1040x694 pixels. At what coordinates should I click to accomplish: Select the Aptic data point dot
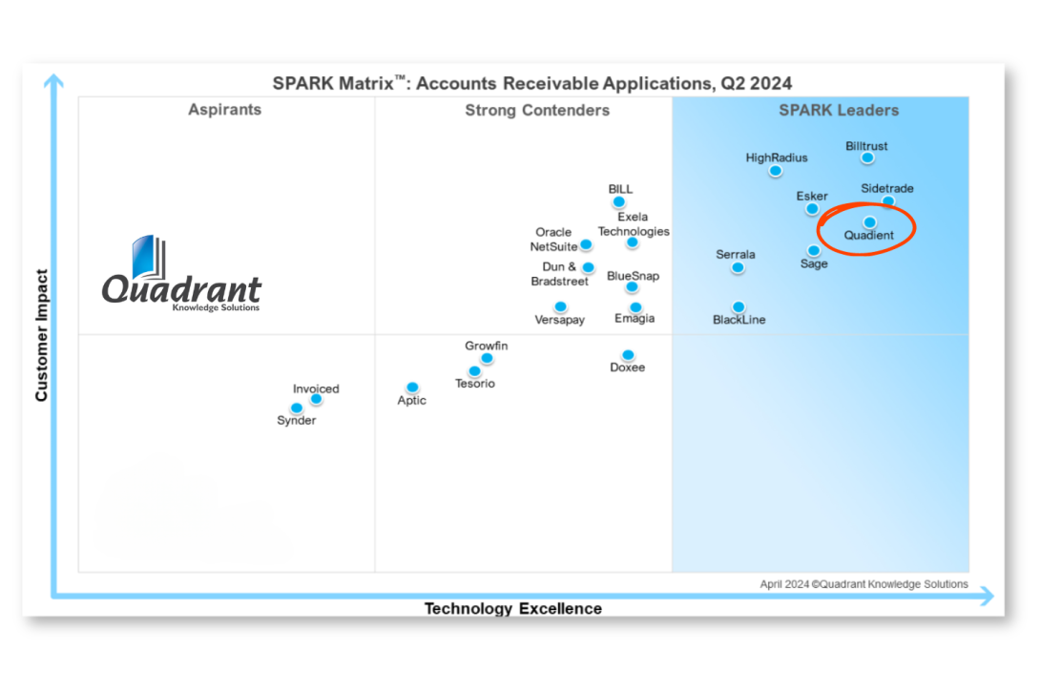pyautogui.click(x=412, y=388)
